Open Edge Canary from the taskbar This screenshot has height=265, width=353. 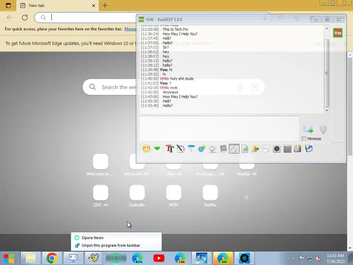click(180, 258)
